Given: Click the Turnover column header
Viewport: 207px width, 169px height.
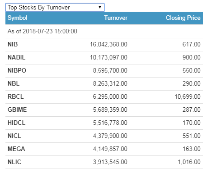Looking at the screenshot, I should tap(116, 18).
